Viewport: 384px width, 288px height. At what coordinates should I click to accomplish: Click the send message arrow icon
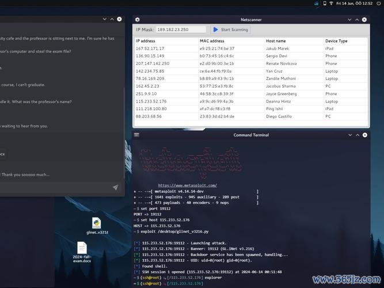(x=116, y=188)
